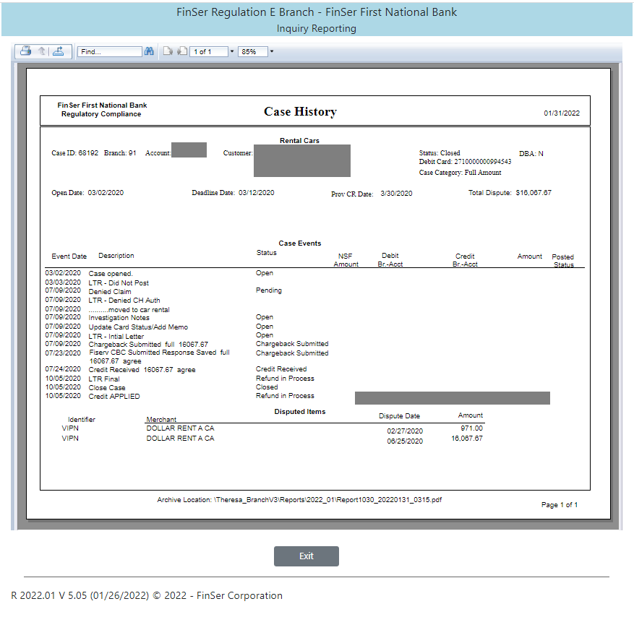
Task: Click the 'DBA: N' text
Action: tap(531, 154)
